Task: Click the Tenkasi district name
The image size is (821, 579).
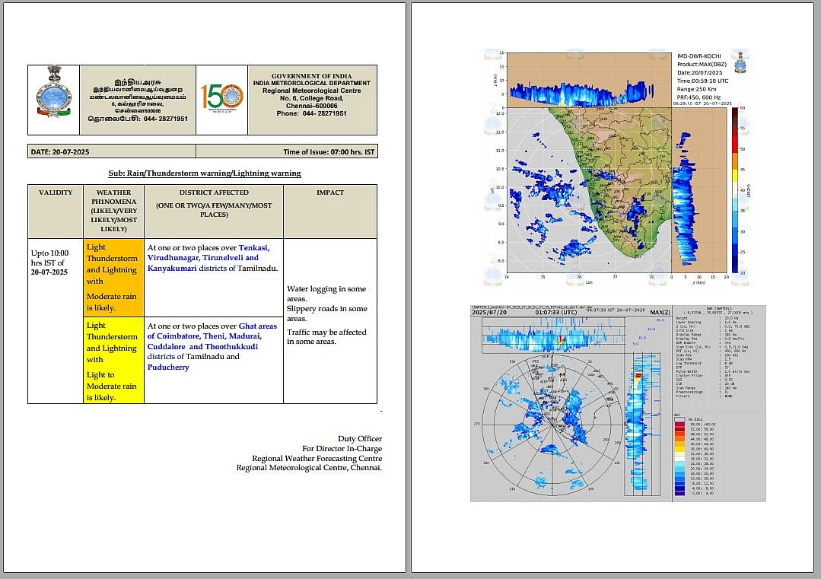Action: [x=253, y=247]
